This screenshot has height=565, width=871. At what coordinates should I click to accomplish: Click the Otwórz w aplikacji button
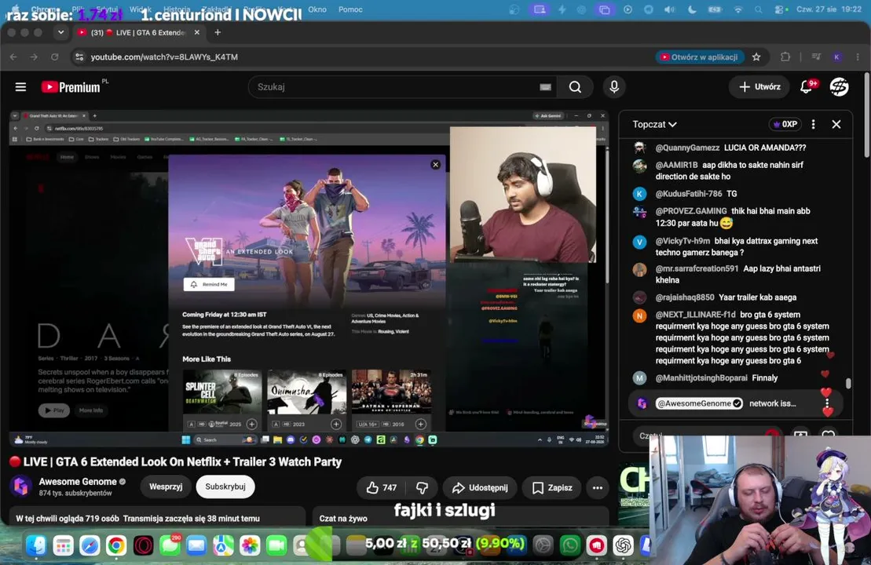pyautogui.click(x=699, y=57)
